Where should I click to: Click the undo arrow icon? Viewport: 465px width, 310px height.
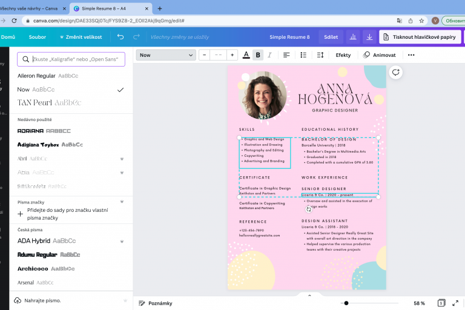(120, 37)
